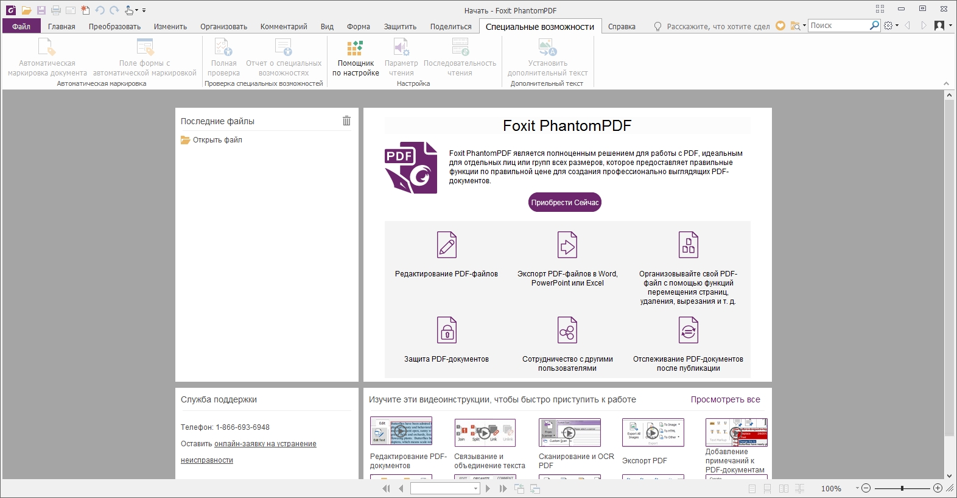Click the Редактирование PDF-файлов icon

(447, 245)
